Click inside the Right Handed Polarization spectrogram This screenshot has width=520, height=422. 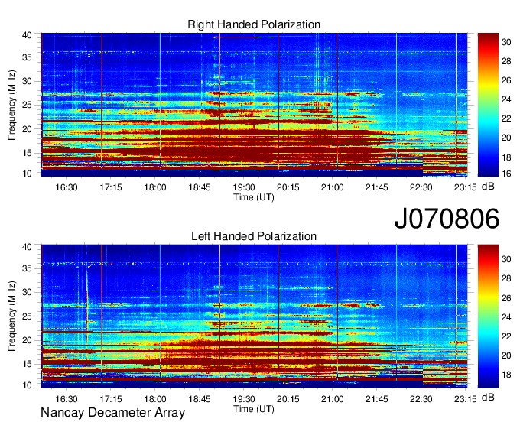click(x=254, y=105)
